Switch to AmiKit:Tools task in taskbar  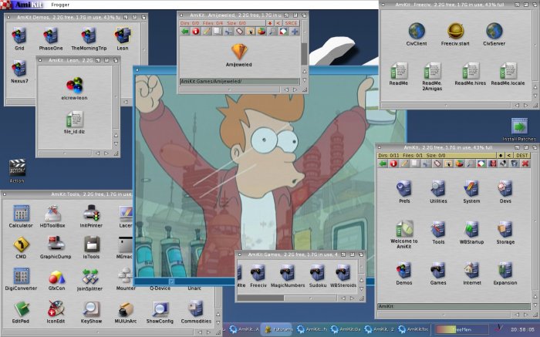tap(413, 329)
